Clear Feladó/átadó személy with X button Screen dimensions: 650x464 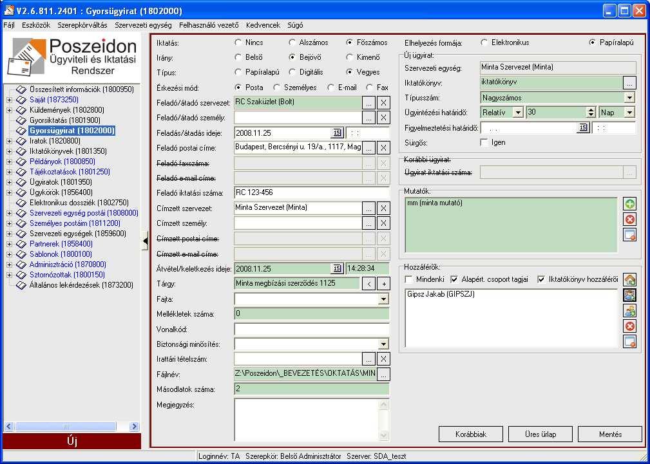(383, 118)
